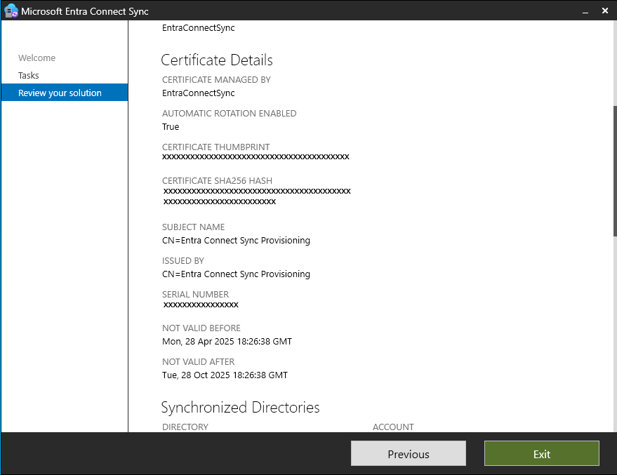Click the Automatic Rotation Enabled True value
Image resolution: width=617 pixels, height=475 pixels.
click(x=171, y=127)
